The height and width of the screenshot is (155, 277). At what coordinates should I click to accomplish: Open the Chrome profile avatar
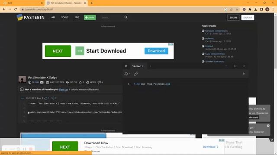[267, 9]
